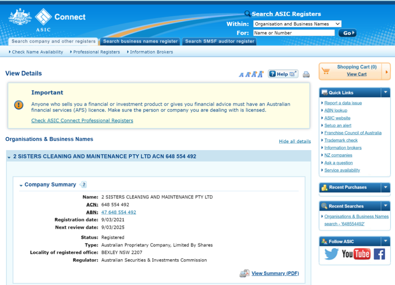Click the Twitter bird icon

[331, 254]
